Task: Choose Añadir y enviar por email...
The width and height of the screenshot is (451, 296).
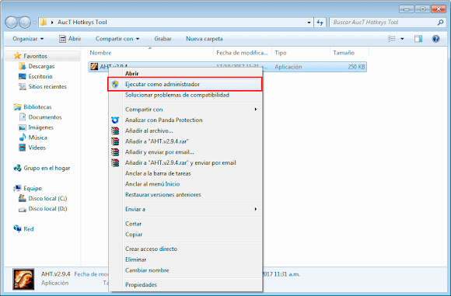Action: 186,152
